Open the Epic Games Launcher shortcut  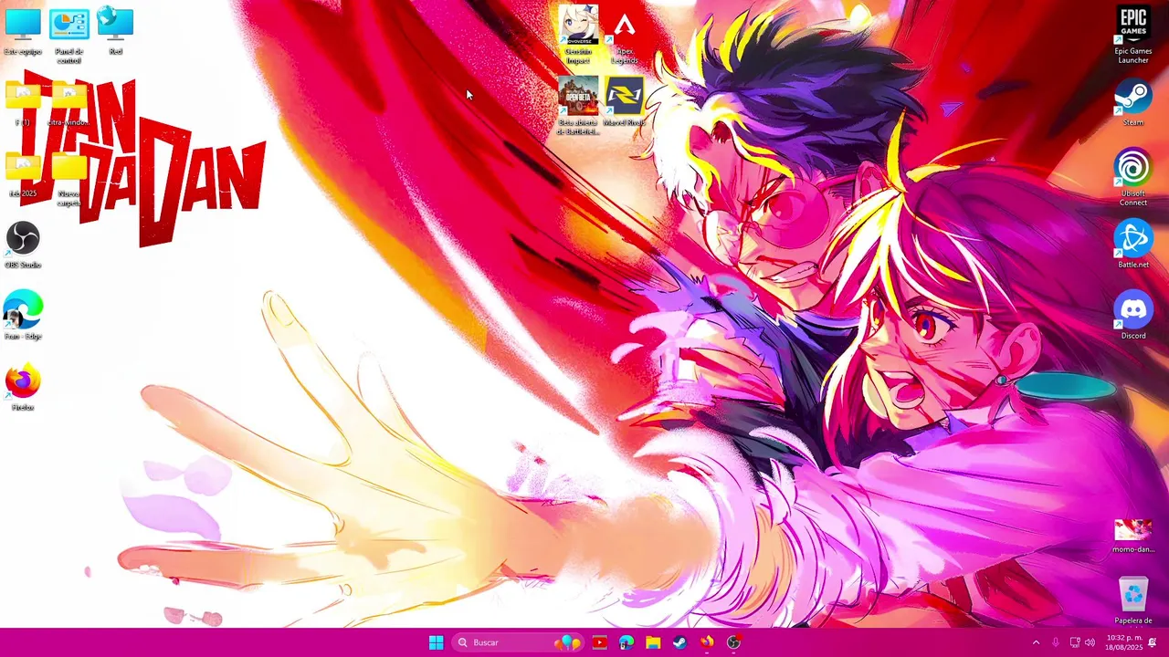coord(1133,35)
